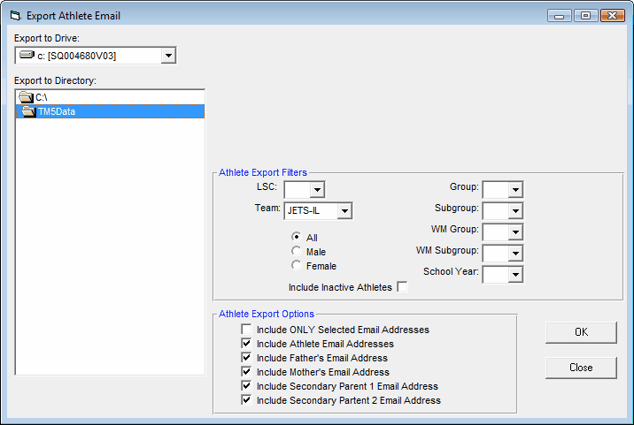
Task: Click the Close button
Action: [581, 368]
